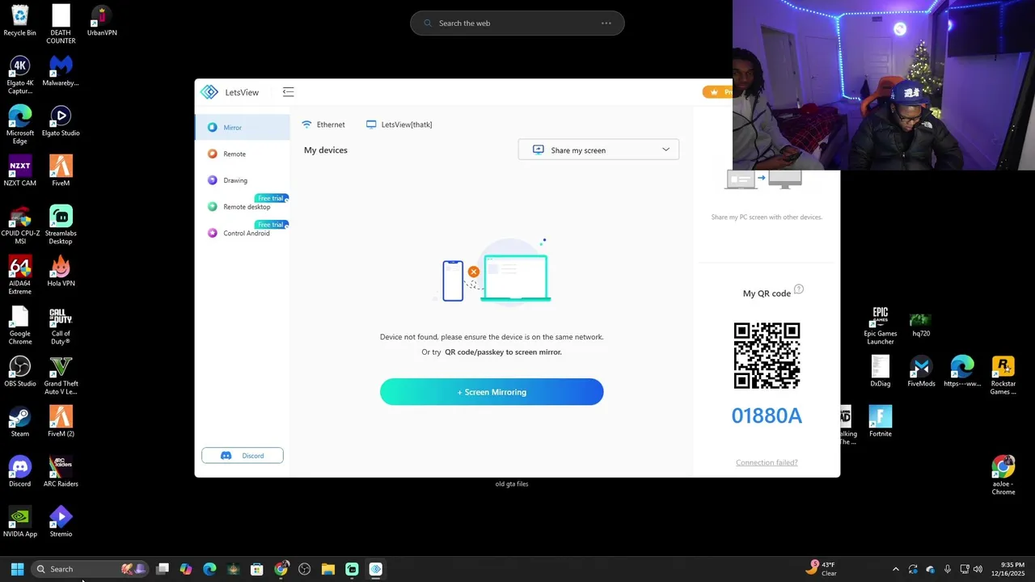This screenshot has width=1035, height=582.
Task: Open Remote desktop in LetsView sidebar
Action: pyautogui.click(x=242, y=206)
